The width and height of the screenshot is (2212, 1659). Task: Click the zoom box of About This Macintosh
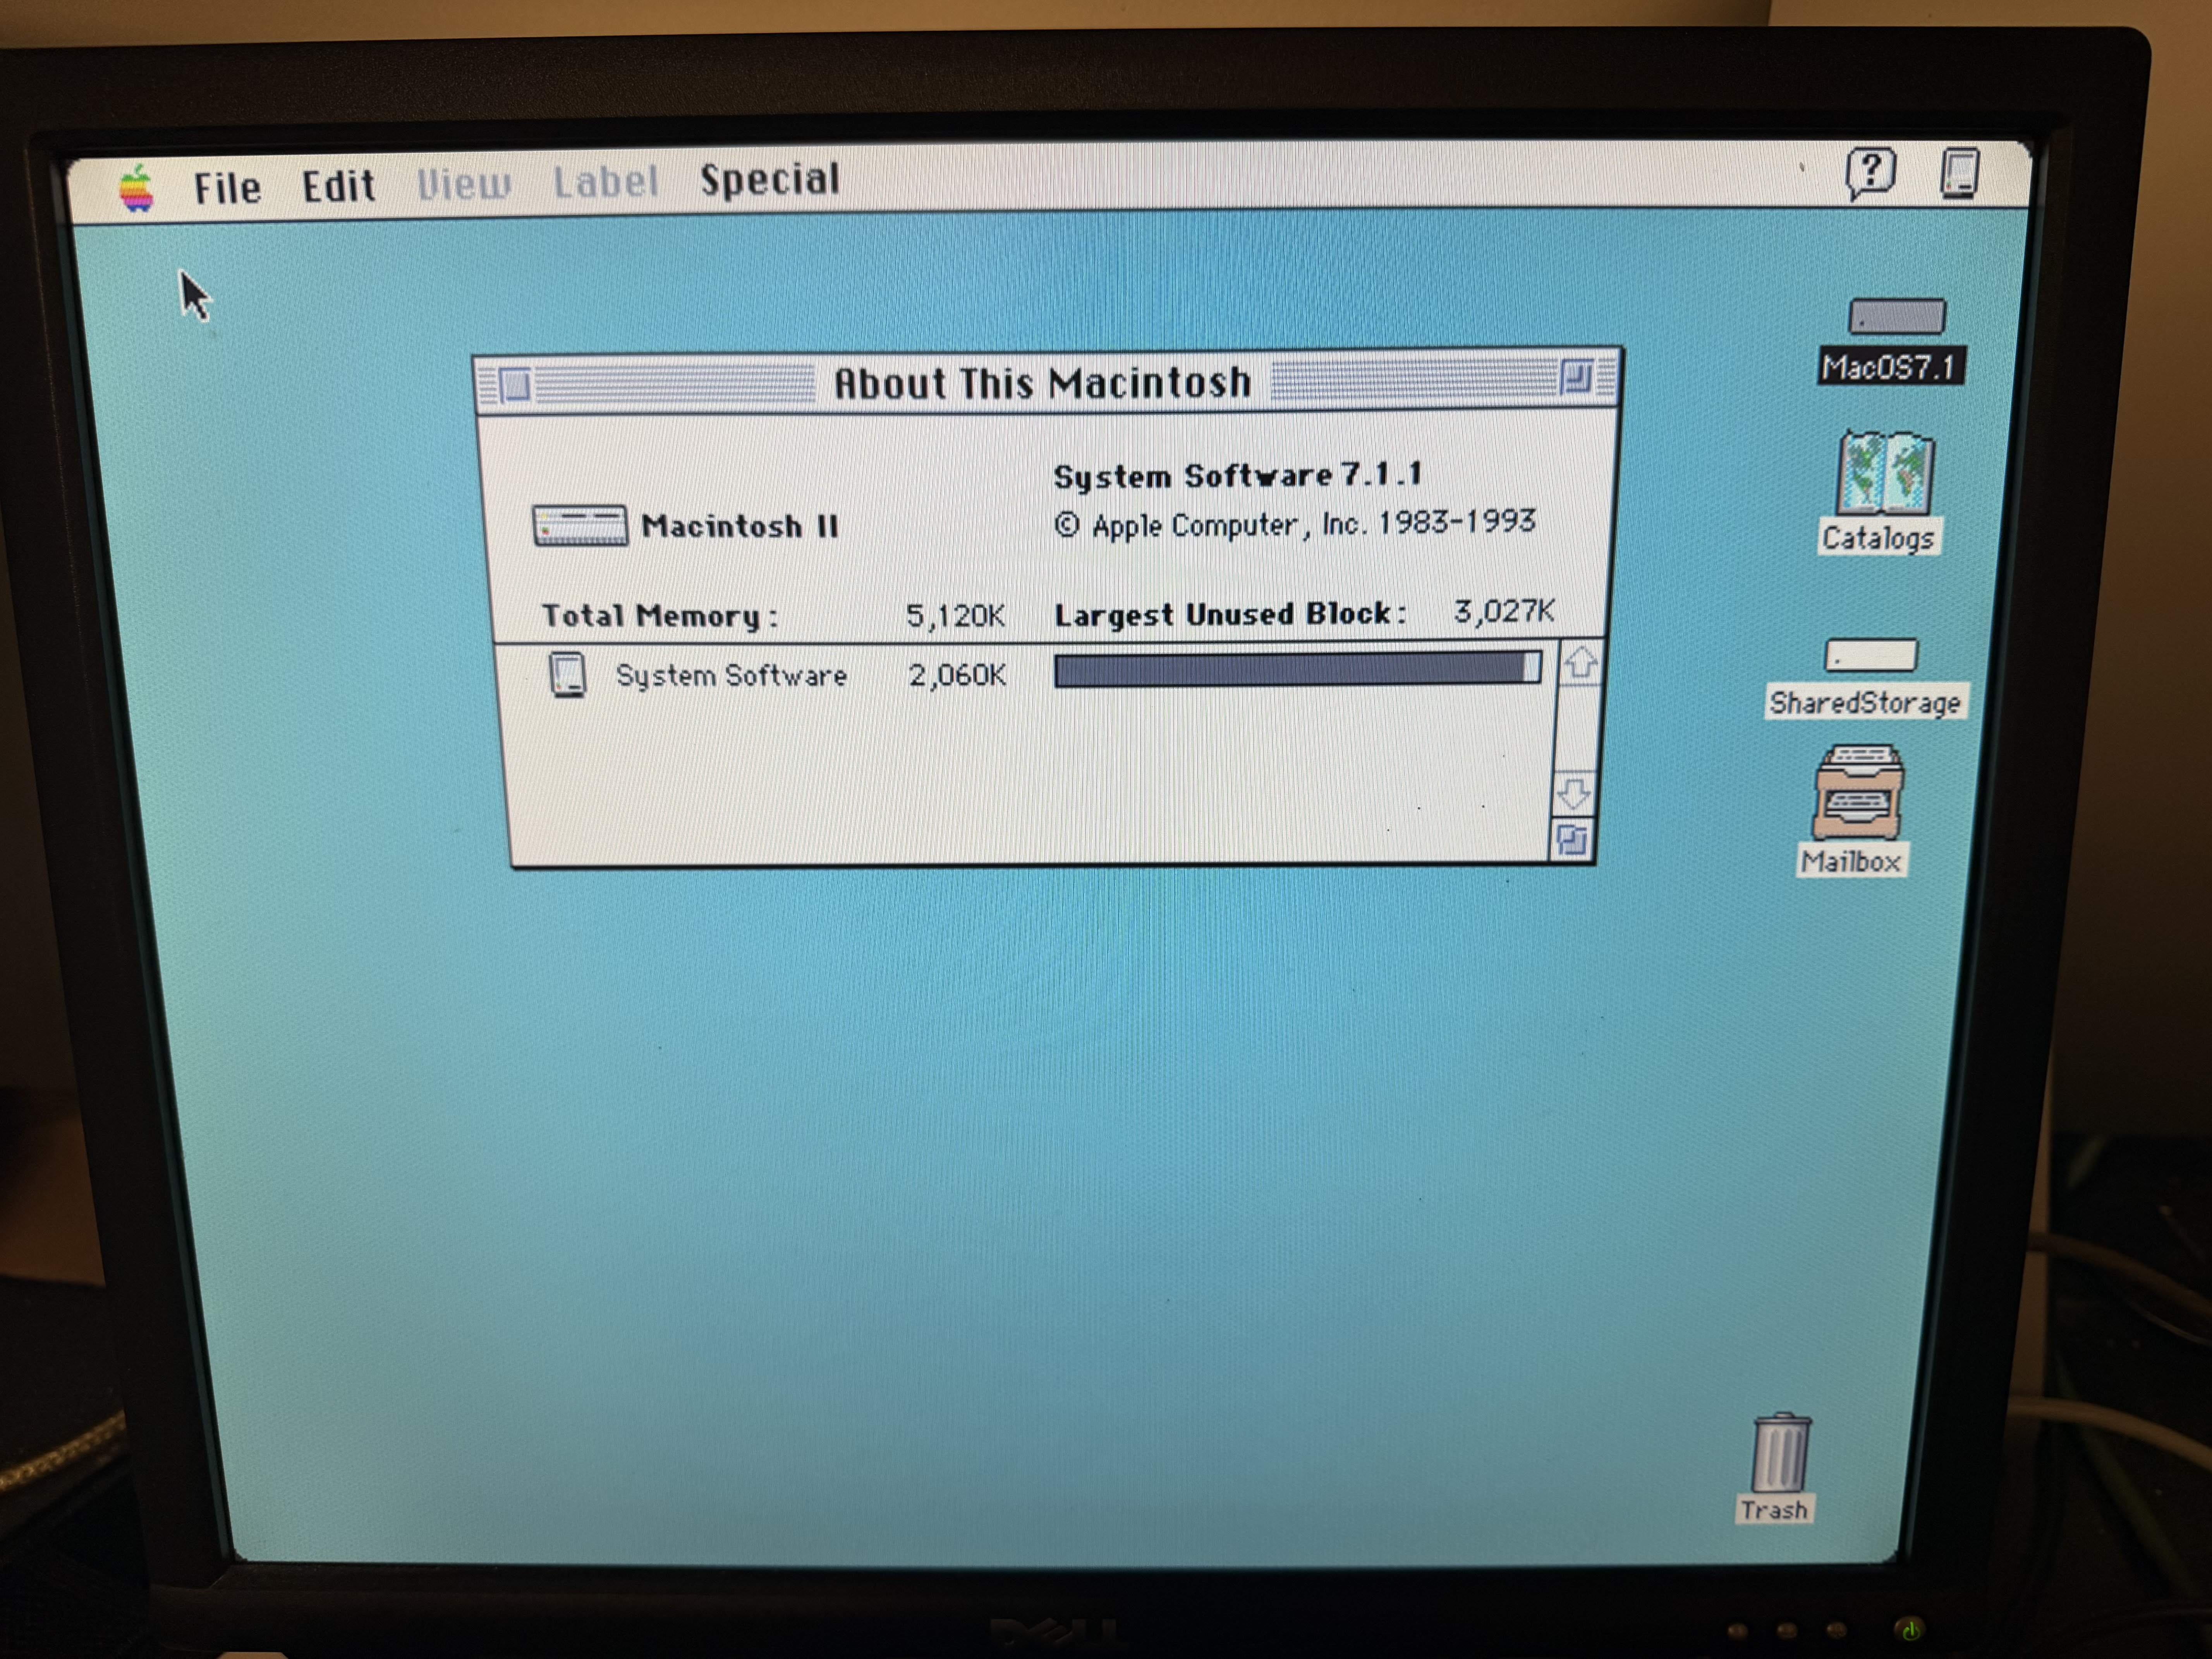pos(1576,378)
